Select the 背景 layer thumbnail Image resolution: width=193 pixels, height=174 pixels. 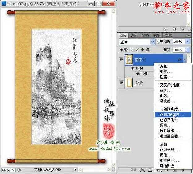129,83
